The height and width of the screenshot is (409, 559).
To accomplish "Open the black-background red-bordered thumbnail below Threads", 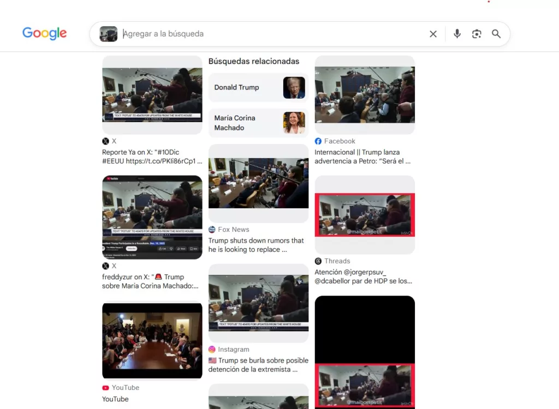I will pos(365,352).
